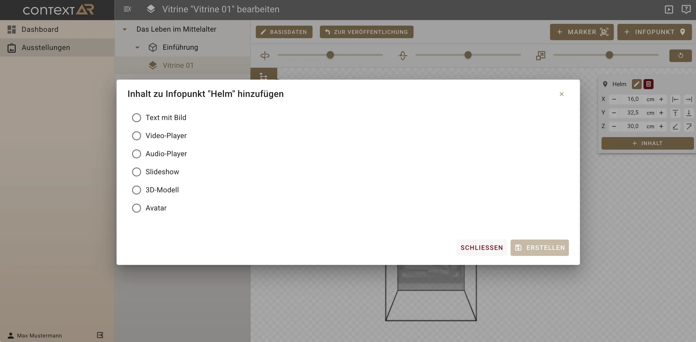Click the preview play icon in header
Viewport: 696px width, 342px height.
point(669,10)
